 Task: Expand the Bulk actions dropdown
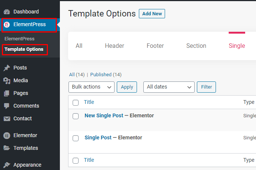pyautogui.click(x=91, y=87)
